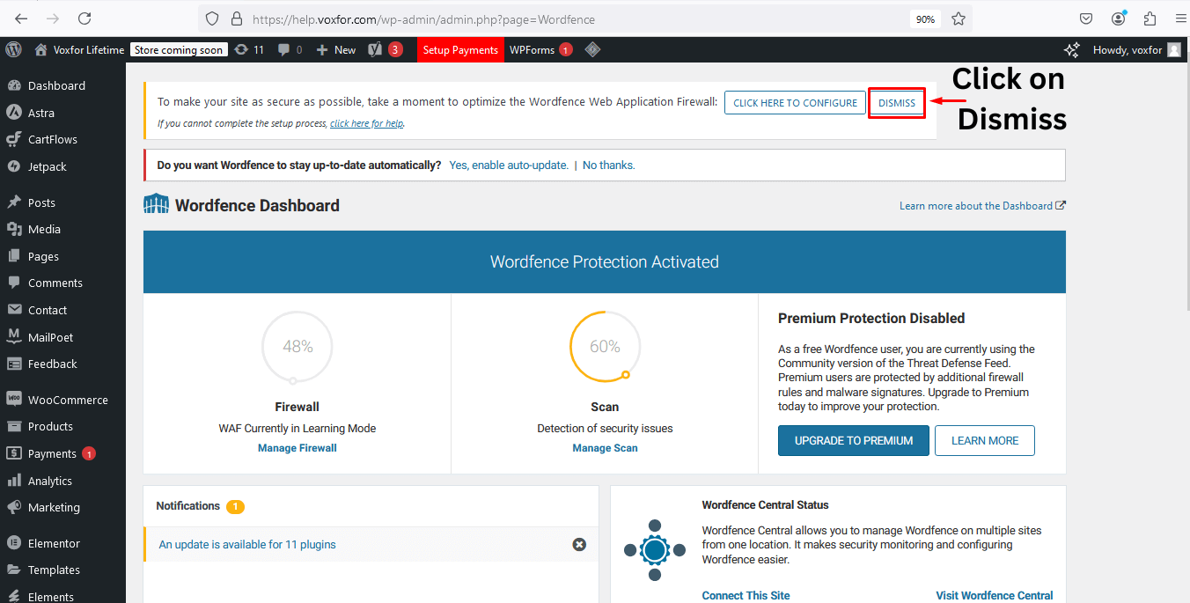The image size is (1190, 603).
Task: Close the plugin update notification with the X
Action: pos(579,544)
